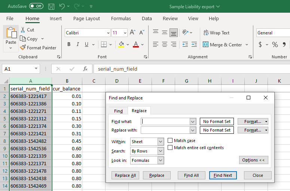Click into the Find what input field
Viewport: 290px width, 191px height.
point(165,121)
